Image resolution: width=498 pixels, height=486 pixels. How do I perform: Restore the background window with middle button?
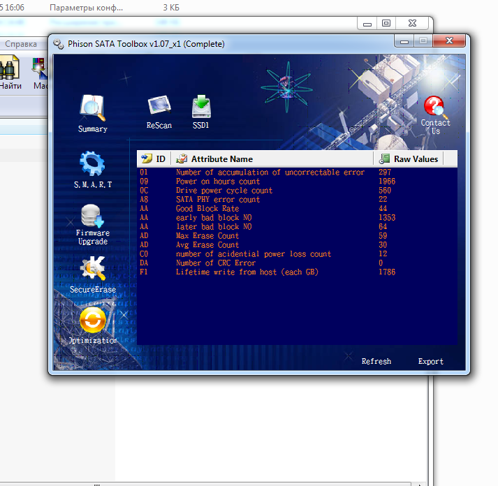(386, 23)
